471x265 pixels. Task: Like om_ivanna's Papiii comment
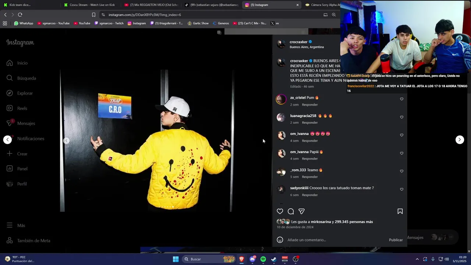[x=401, y=153]
